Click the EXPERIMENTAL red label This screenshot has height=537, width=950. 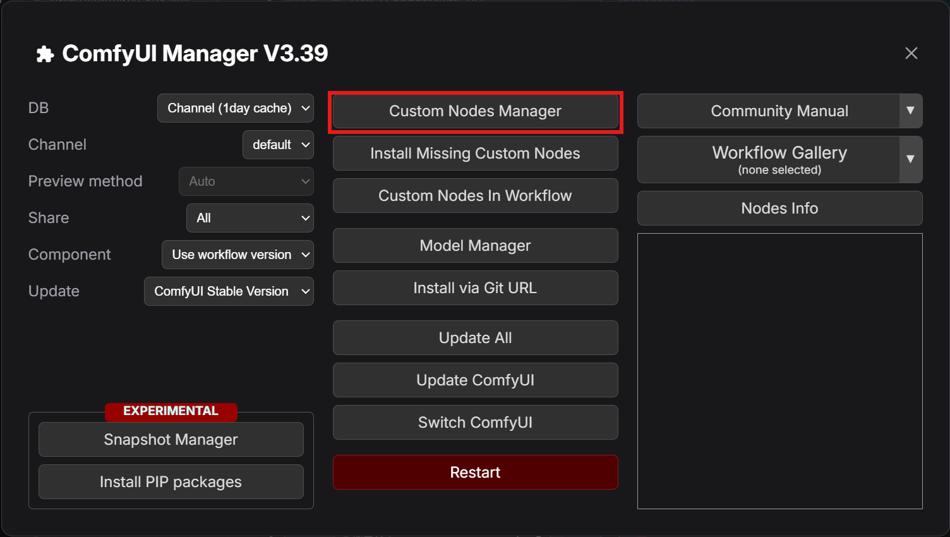[171, 411]
